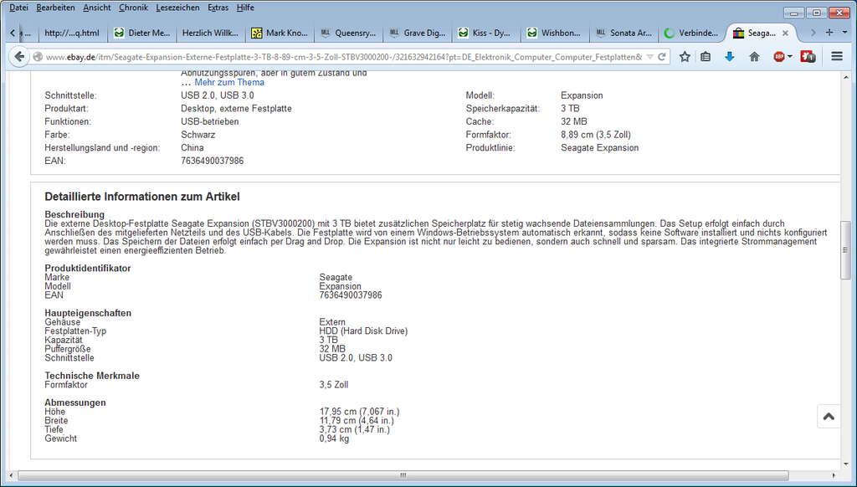This screenshot has width=857, height=487.
Task: Go to the home page icon
Action: (754, 57)
